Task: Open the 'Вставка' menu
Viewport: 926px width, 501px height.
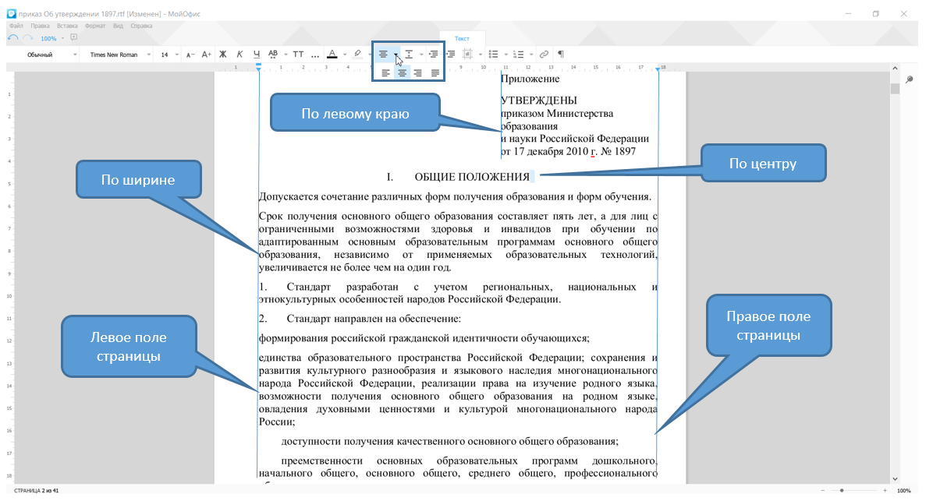Action: 67,26
